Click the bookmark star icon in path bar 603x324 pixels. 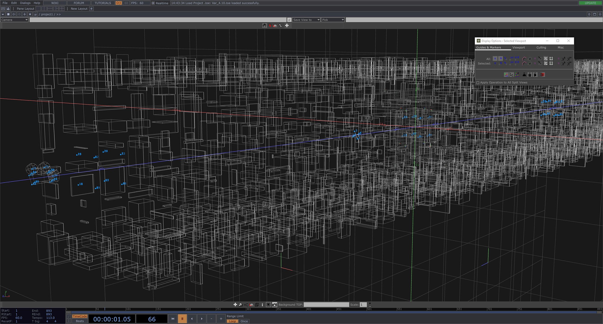click(30, 14)
